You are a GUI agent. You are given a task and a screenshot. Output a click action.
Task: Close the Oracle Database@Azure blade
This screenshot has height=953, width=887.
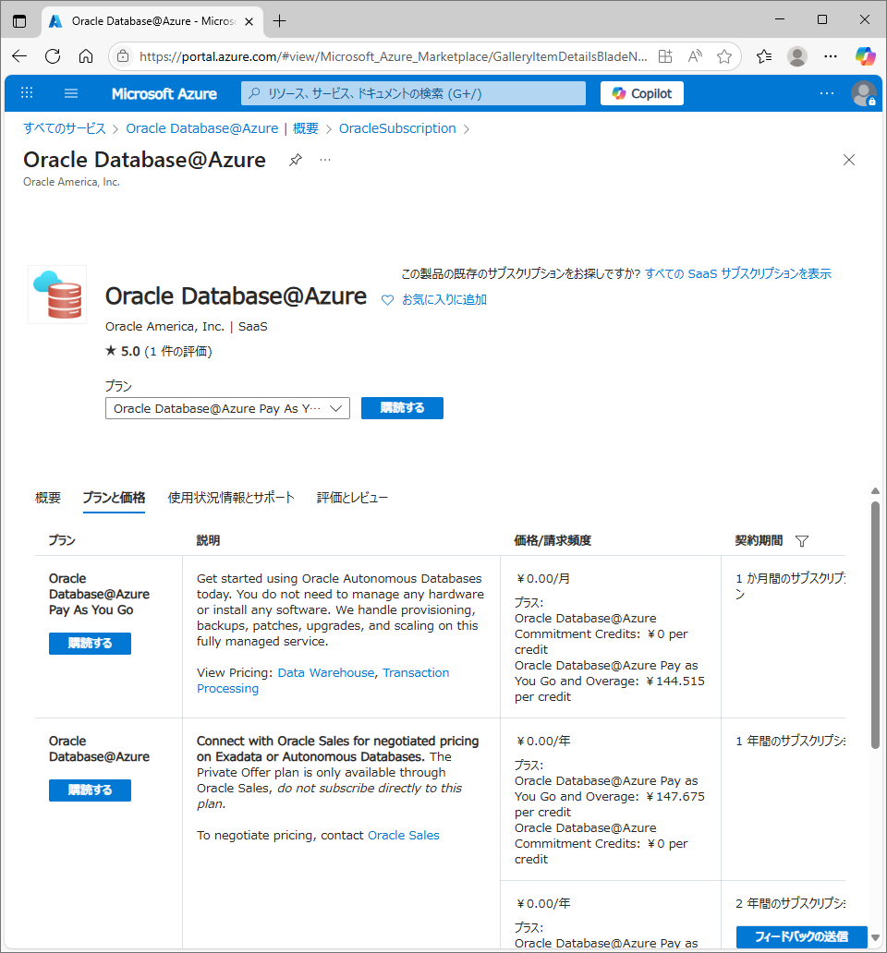849,160
